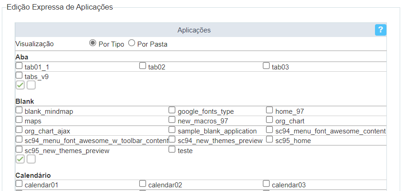Click check-all icon under Blank section
The width and height of the screenshot is (402, 191).
click(x=20, y=159)
